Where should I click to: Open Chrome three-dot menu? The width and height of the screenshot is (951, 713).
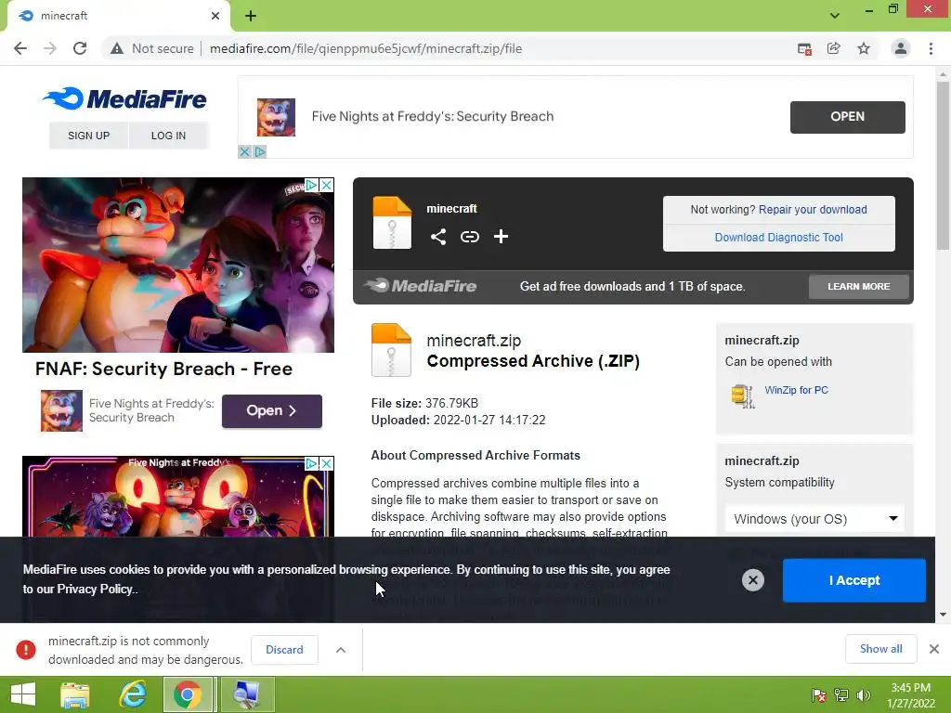(931, 48)
